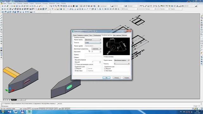Click the Undo arrow in standard toolbar
This screenshot has width=203, height=114.
coord(43,6)
